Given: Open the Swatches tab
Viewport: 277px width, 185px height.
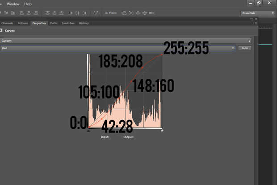Looking at the screenshot, I should (68, 23).
